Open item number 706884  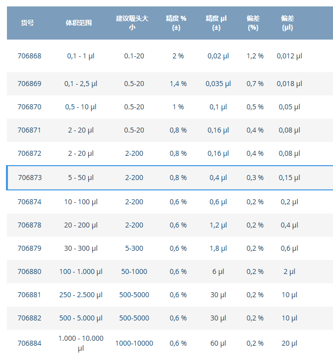[29, 343]
